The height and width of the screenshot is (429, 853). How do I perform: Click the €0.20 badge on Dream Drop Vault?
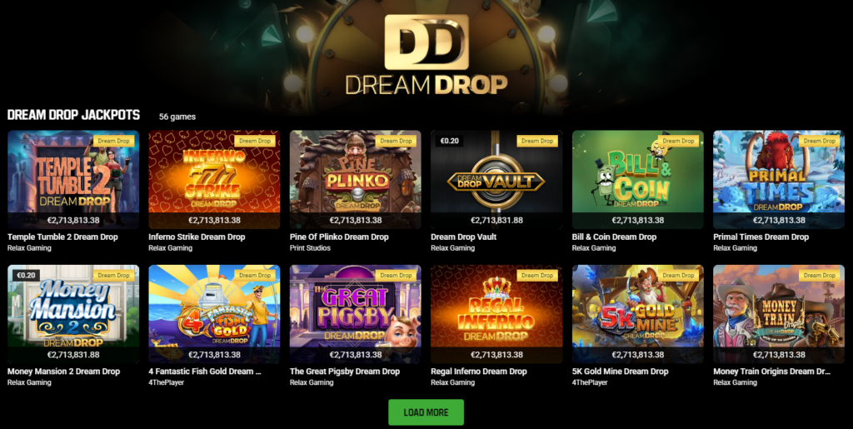(x=449, y=141)
